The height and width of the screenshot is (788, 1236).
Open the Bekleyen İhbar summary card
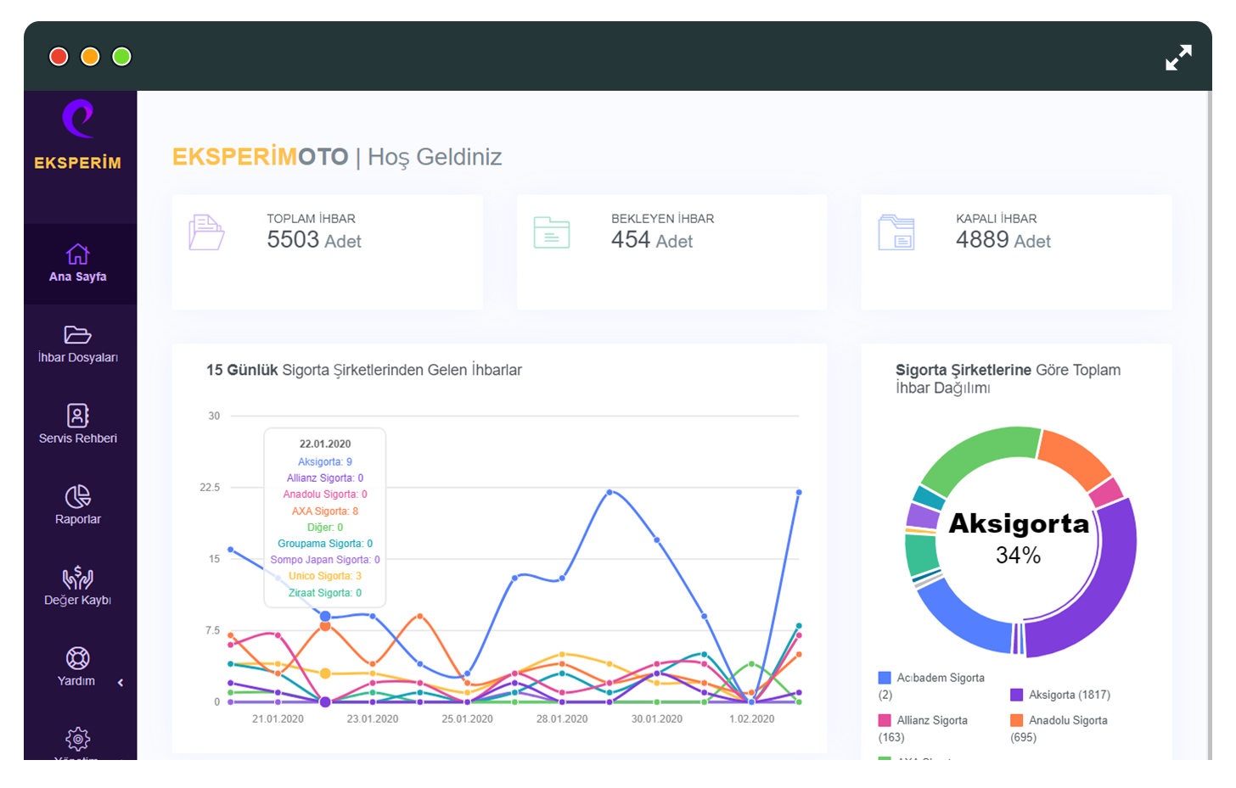point(671,252)
